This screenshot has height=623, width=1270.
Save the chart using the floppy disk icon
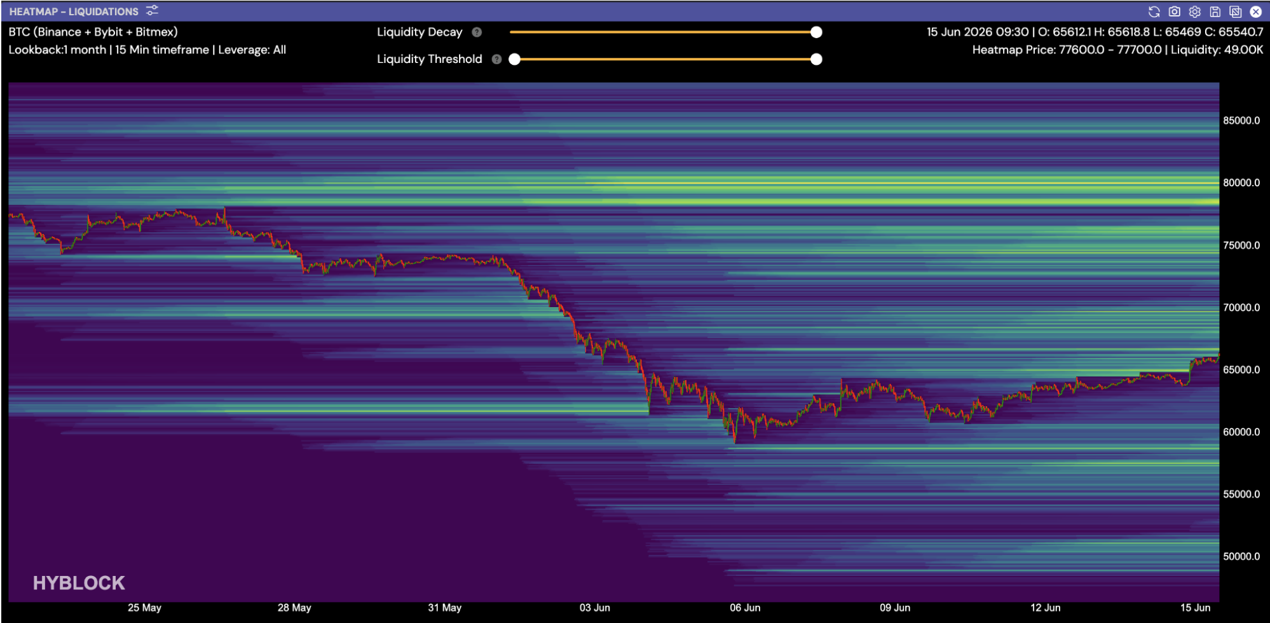click(x=1215, y=11)
